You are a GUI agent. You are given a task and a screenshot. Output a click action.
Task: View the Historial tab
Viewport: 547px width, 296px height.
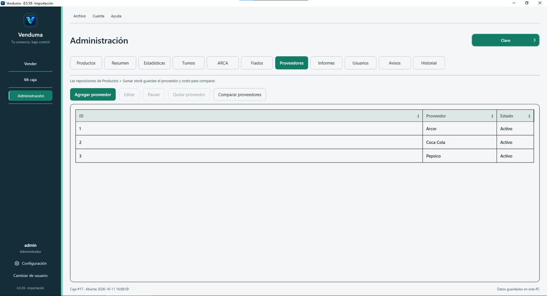429,63
